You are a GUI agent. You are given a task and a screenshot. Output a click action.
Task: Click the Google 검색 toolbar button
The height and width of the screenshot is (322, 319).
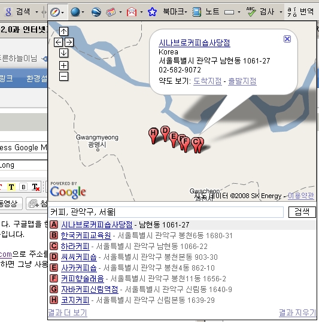[x=18, y=12]
